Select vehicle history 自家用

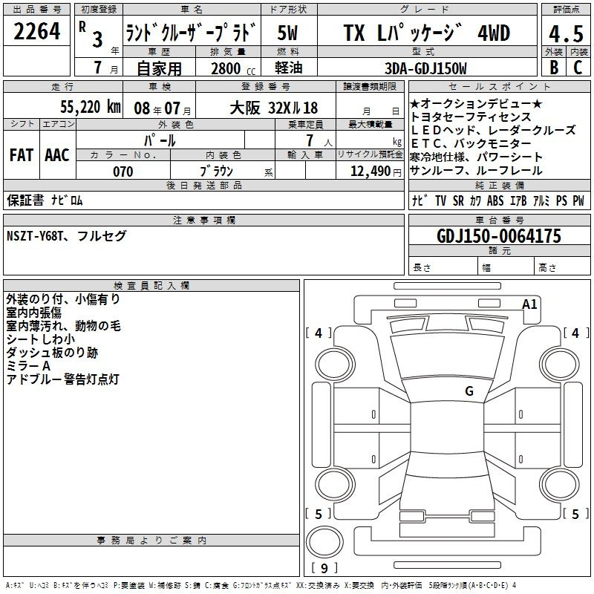click(159, 68)
